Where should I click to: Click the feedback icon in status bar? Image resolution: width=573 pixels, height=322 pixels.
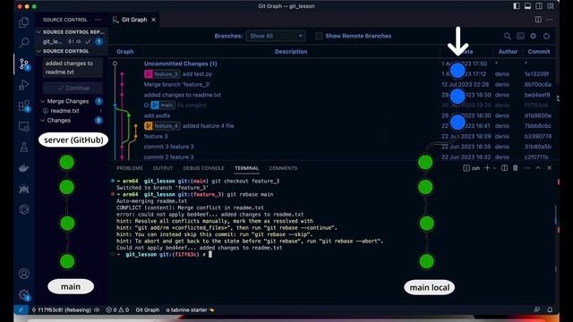[537, 309]
